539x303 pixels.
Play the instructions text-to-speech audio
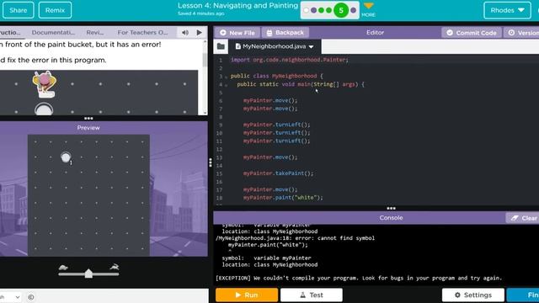(x=200, y=32)
